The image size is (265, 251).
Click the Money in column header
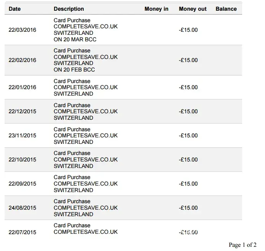(156, 9)
